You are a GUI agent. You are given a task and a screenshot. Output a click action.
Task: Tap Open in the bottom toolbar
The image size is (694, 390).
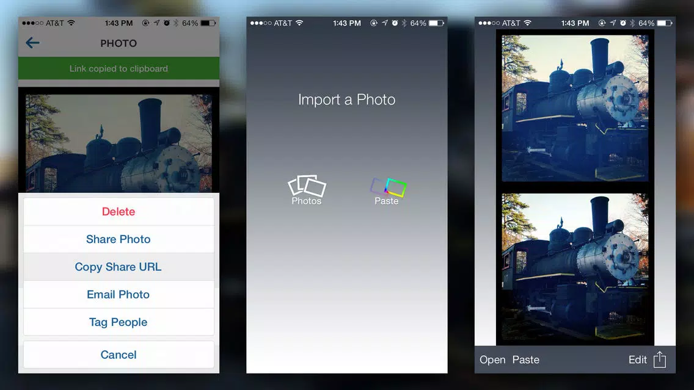[492, 360]
